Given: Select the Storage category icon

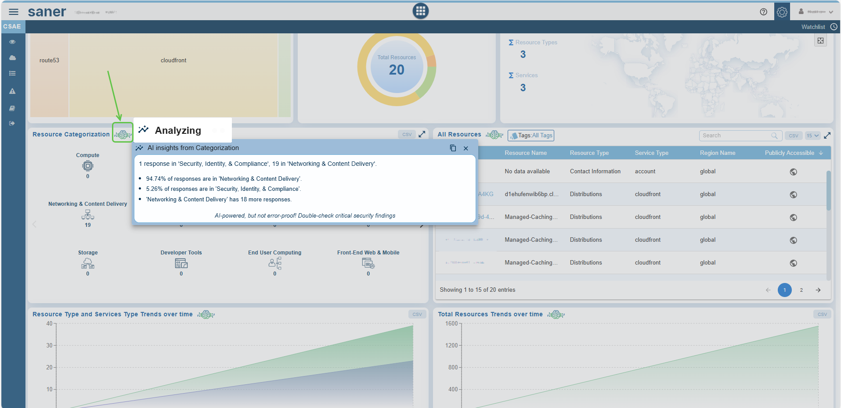Looking at the screenshot, I should pos(88,263).
